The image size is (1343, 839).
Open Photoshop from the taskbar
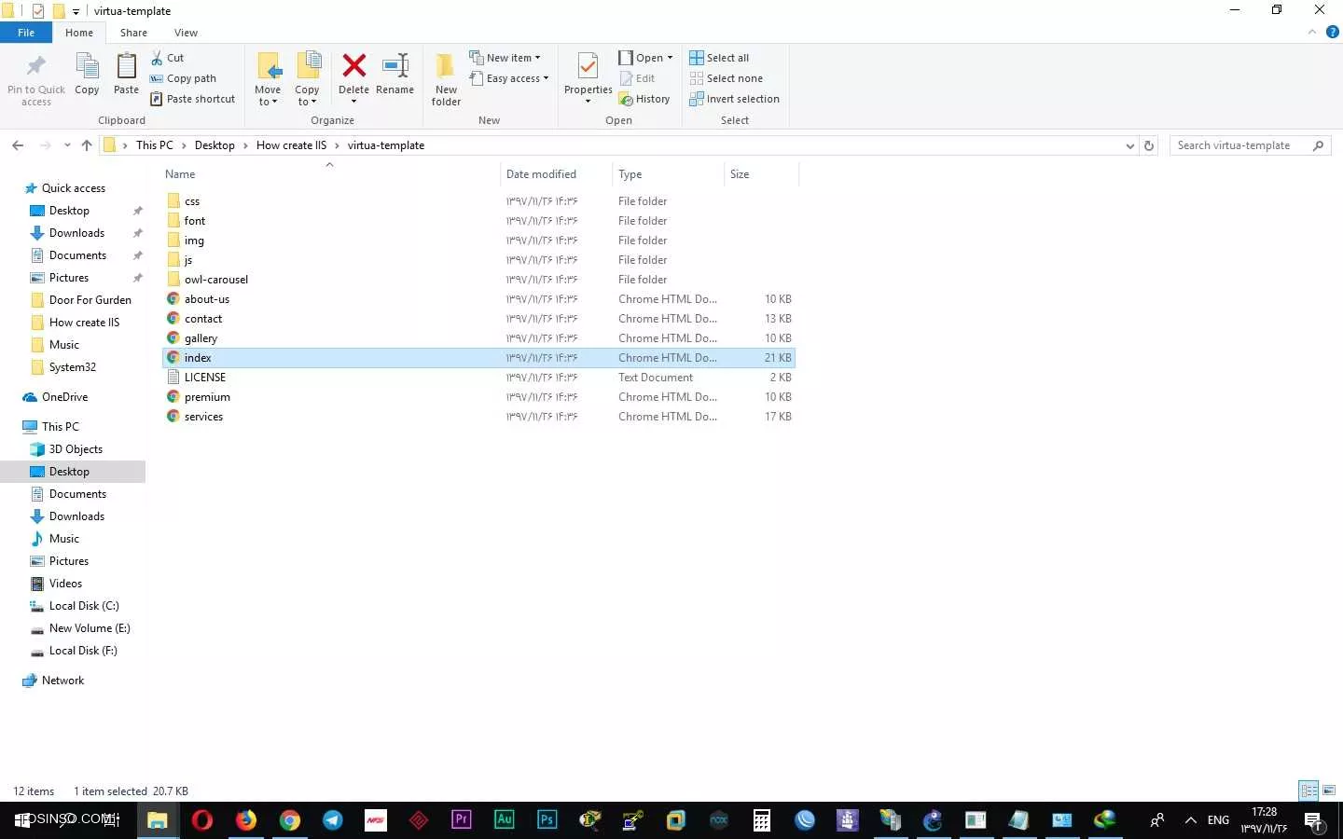pos(547,820)
